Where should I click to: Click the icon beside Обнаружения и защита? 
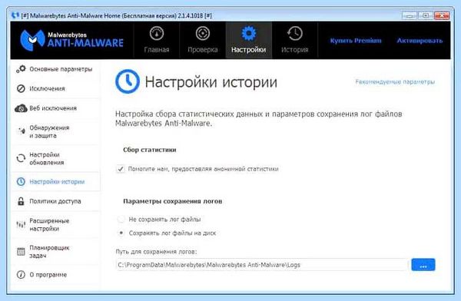pos(22,131)
